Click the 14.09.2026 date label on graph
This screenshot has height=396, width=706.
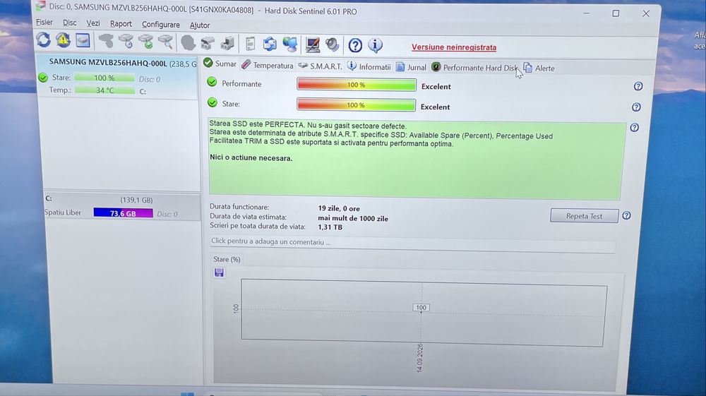click(419, 358)
